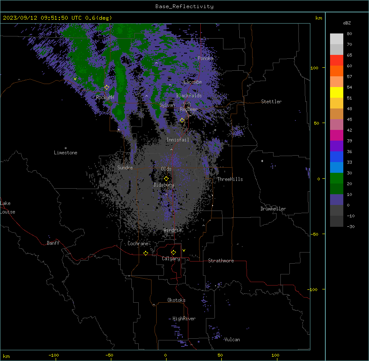This screenshot has height=361, width=369.
Task: Click the yellow 54 dBZ color swatch
Action: click(x=336, y=92)
